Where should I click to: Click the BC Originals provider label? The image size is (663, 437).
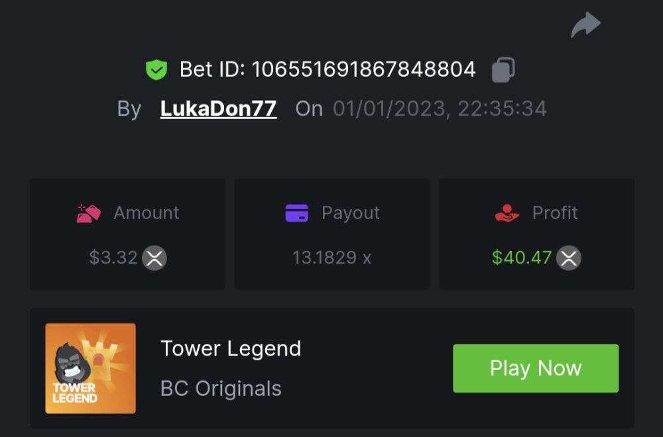tap(221, 389)
